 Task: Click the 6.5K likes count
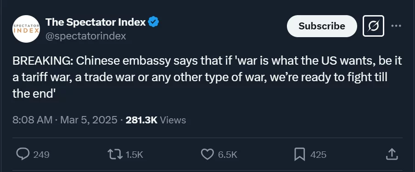[227, 155]
